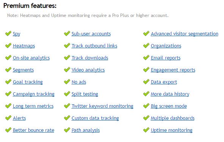Open the Sub-user accounts link
Image resolution: width=224 pixels, height=142 pixels.
coord(91,34)
